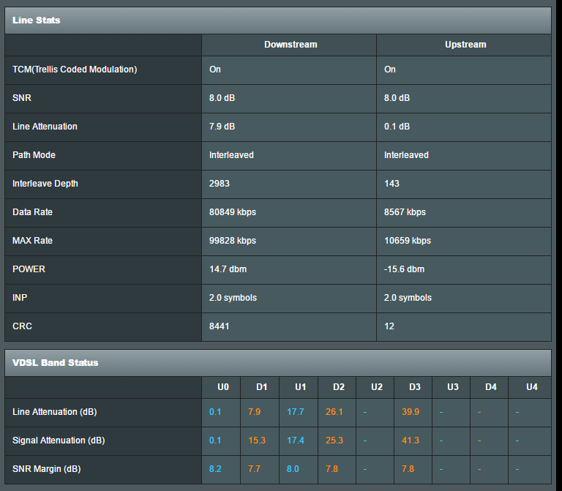
Task: Click the upstream POWER value -15.6 dbm
Action: pyautogui.click(x=404, y=269)
